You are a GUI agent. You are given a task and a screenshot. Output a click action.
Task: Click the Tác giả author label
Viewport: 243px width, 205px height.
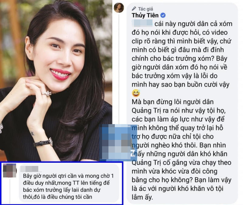click(145, 9)
